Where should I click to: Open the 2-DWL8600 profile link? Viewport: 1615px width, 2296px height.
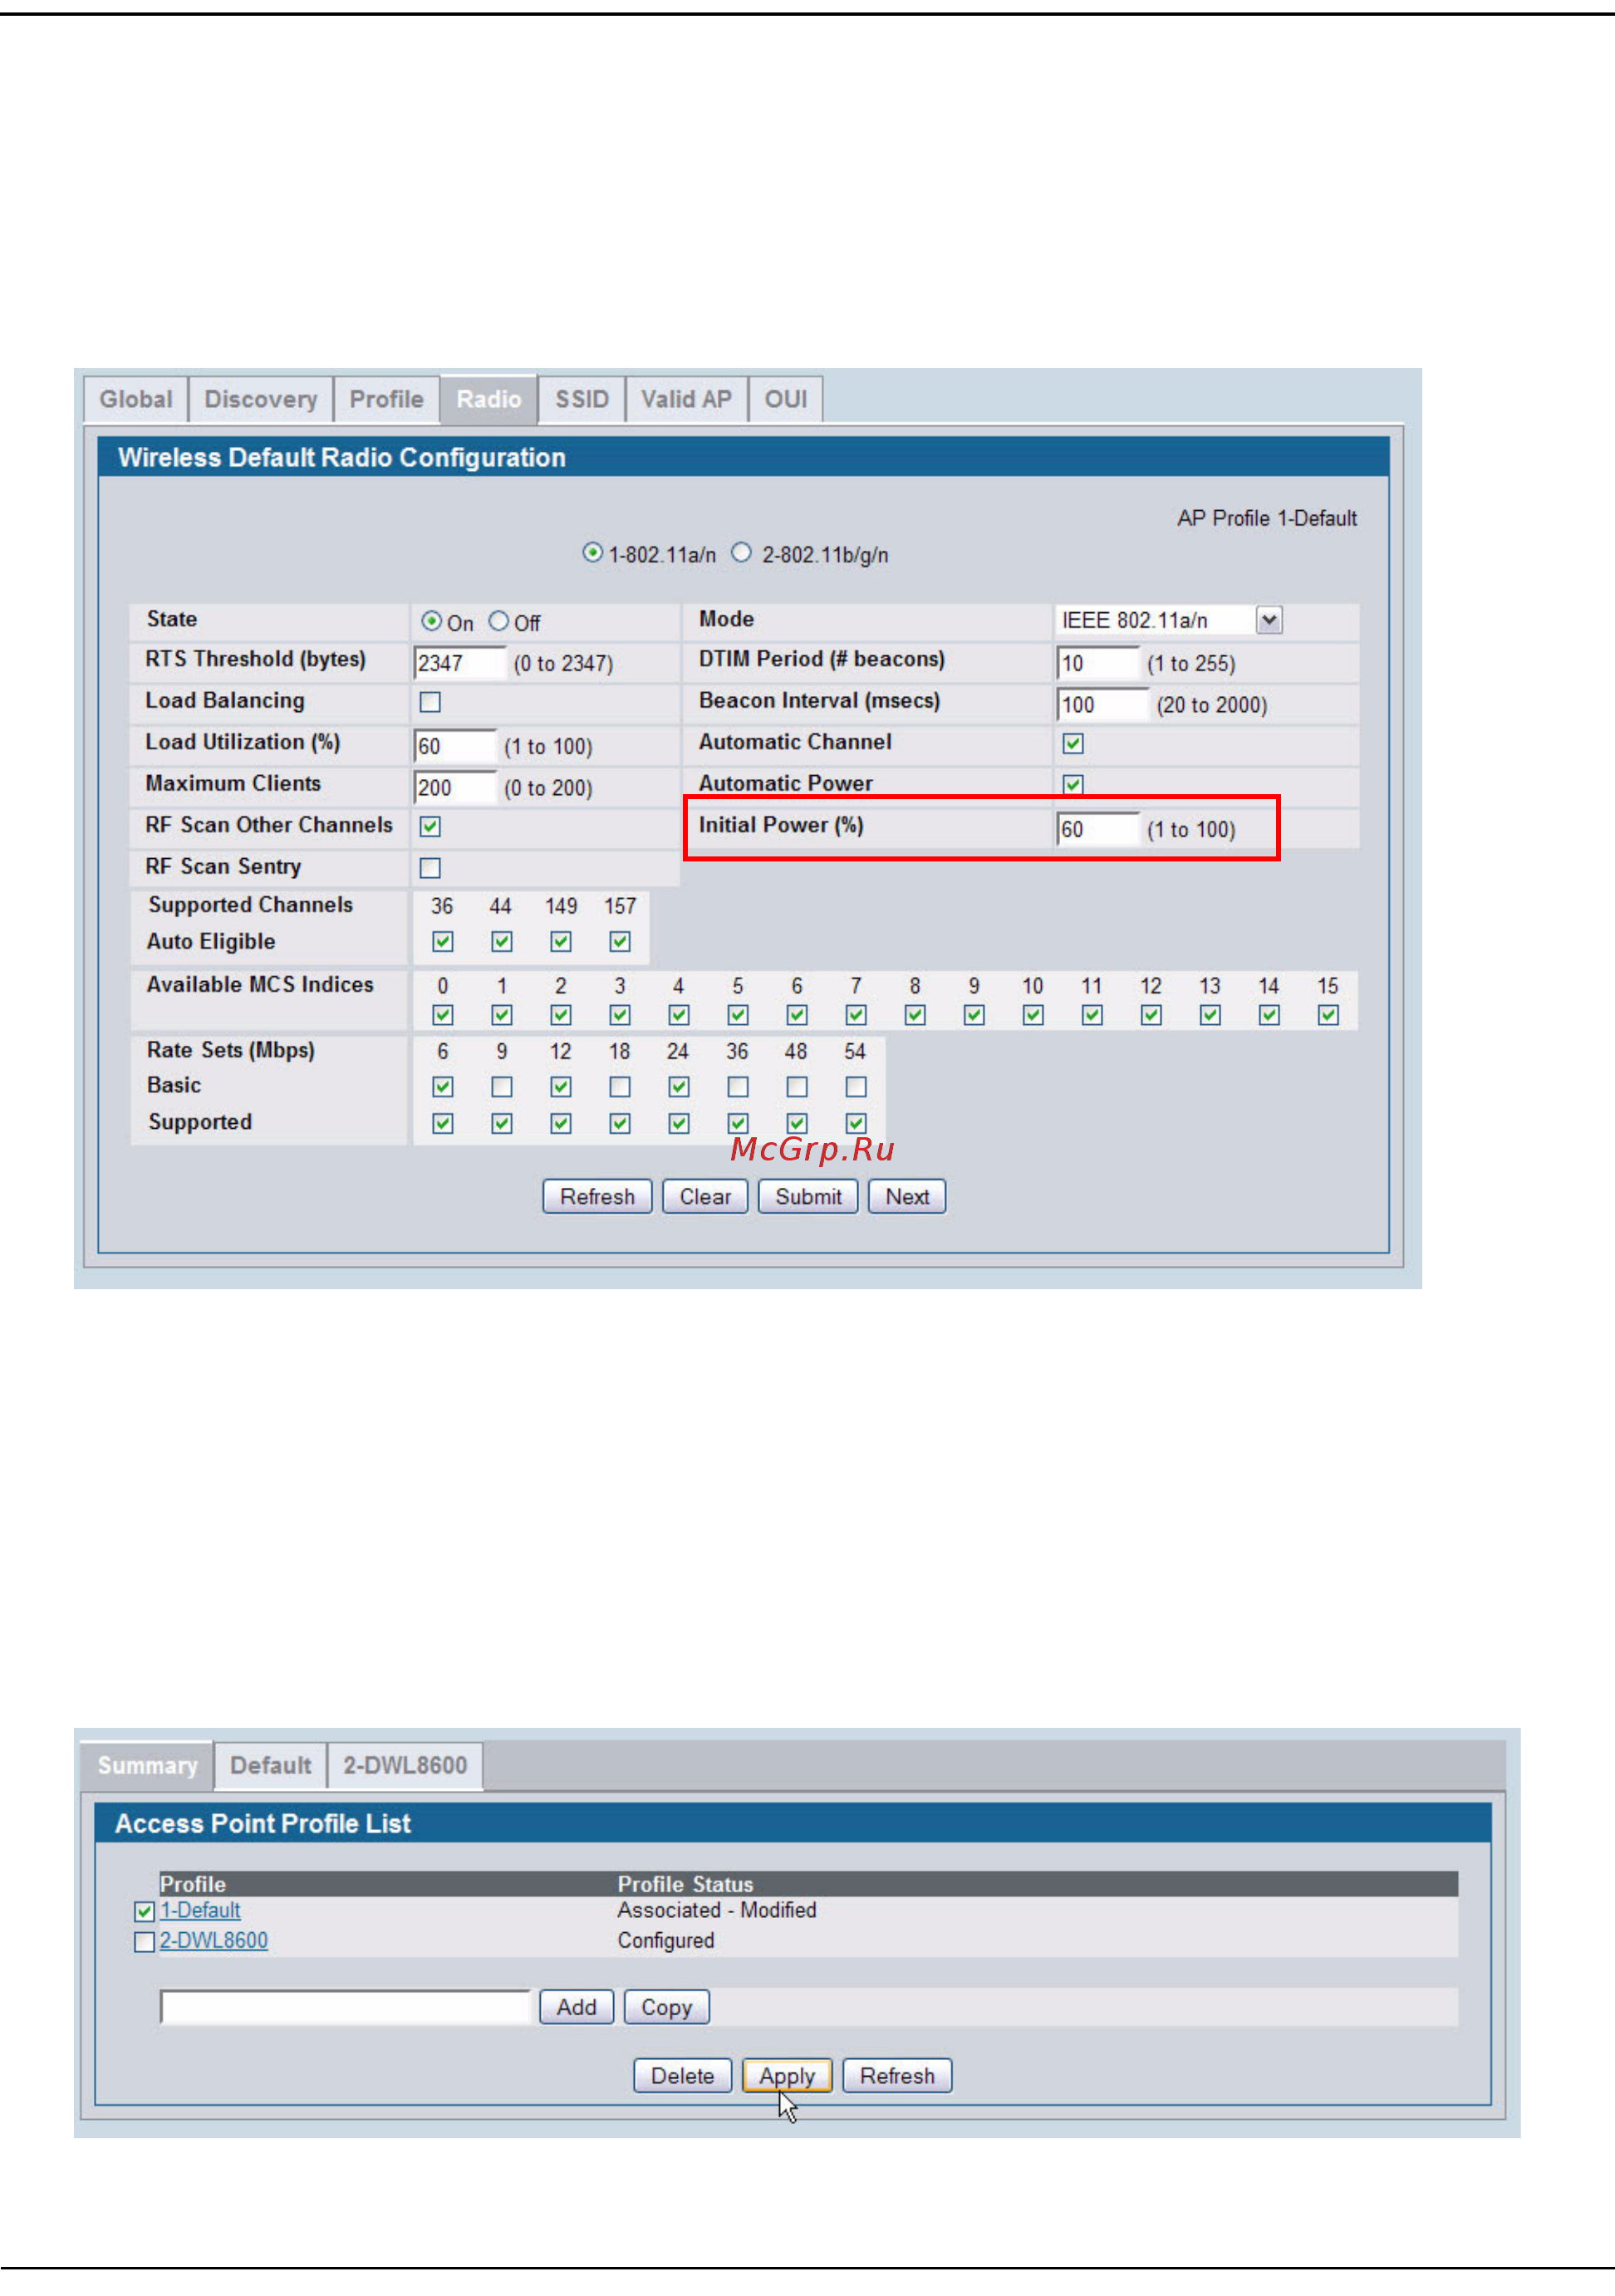coord(214,1941)
